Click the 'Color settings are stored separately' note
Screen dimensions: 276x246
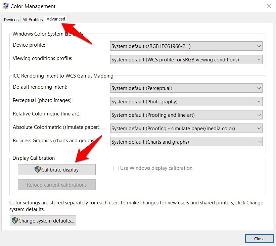(x=136, y=206)
